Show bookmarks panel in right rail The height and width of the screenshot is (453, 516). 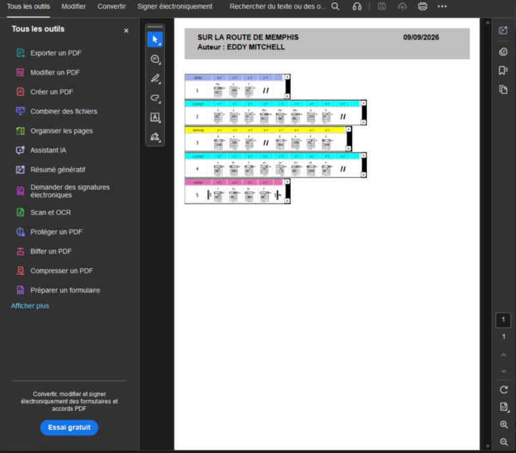503,71
